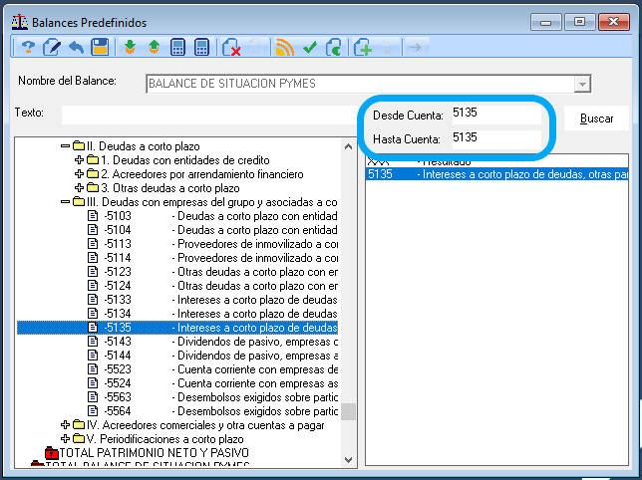642x480 pixels.
Task: Click the document with green moon icon
Action: [334, 47]
